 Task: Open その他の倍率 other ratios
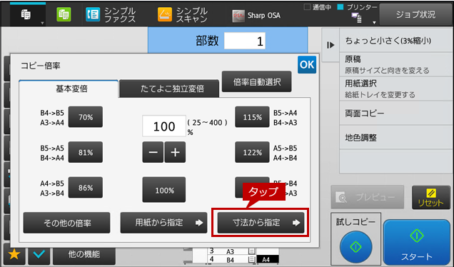[x=66, y=223]
